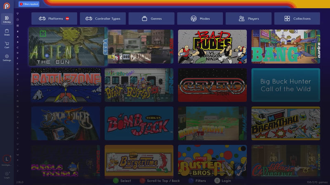This screenshot has width=330, height=185.
Task: Jump to letter B in alphabet index
Action: (17, 42)
